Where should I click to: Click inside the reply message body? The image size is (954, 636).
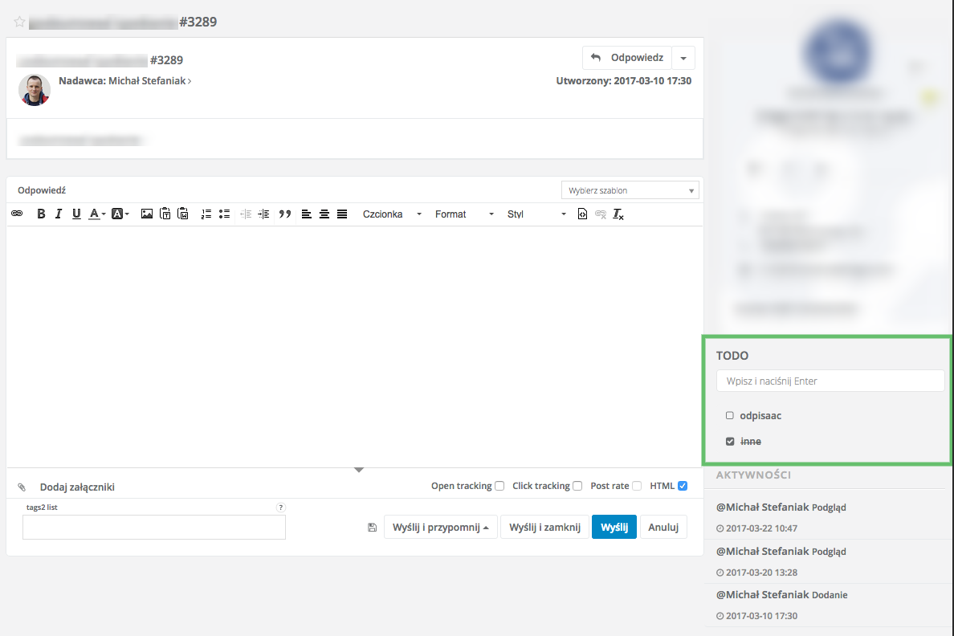pyautogui.click(x=355, y=346)
